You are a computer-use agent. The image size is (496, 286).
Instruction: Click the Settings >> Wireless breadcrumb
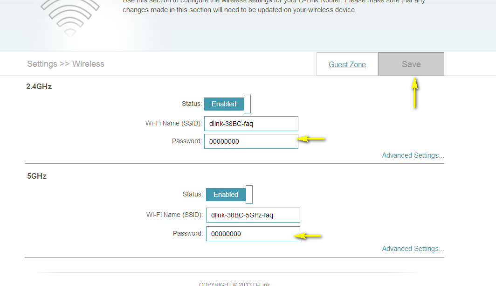pos(66,64)
